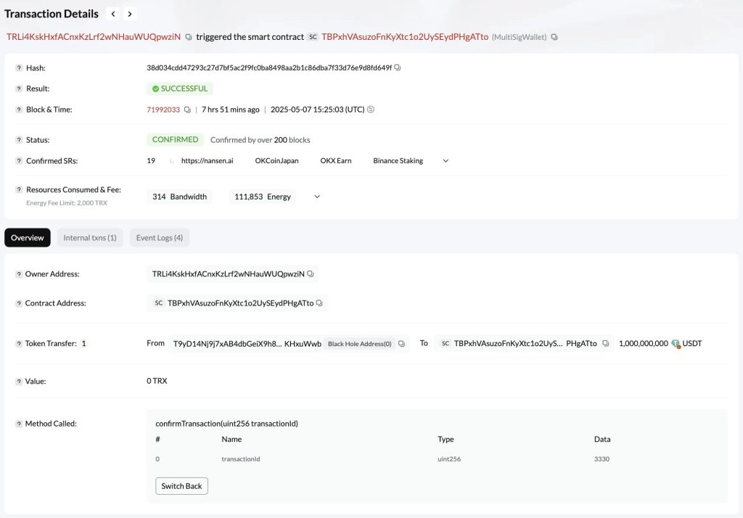
Task: Expand Resources Consumed energy details
Action: 316,197
